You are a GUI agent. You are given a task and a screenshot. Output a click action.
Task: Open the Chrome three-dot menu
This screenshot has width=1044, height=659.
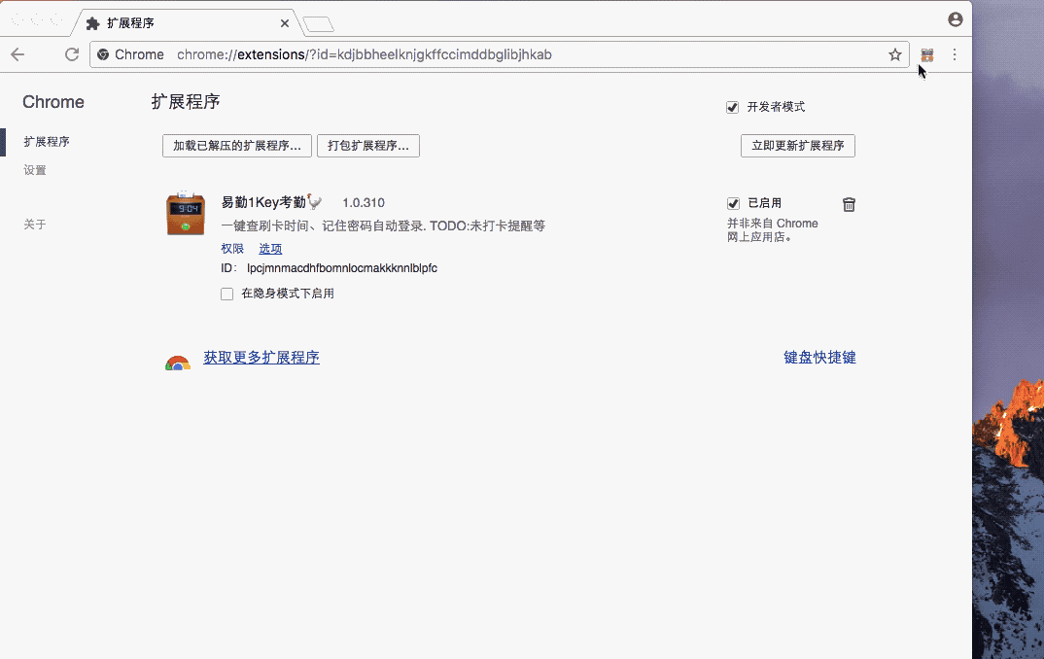955,54
